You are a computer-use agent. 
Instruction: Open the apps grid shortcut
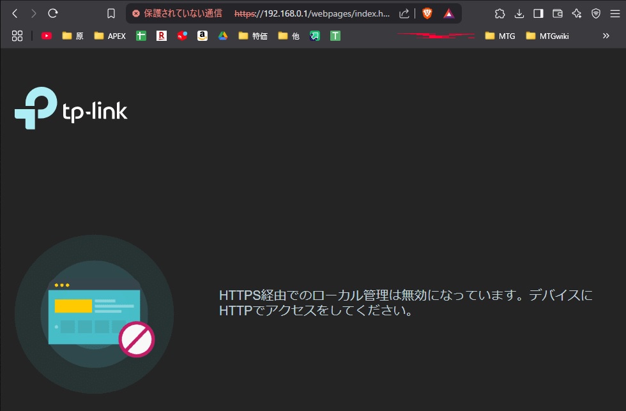pos(17,36)
